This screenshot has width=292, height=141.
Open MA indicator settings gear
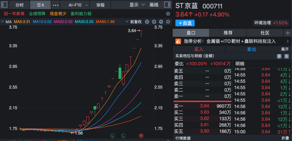click(x=168, y=22)
